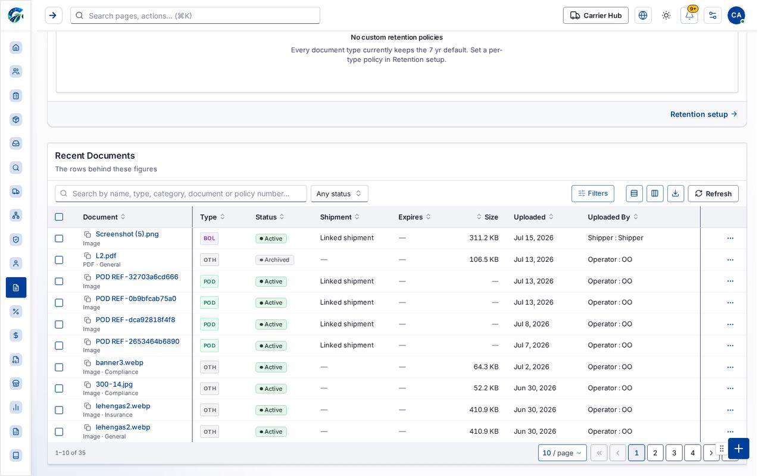This screenshot has width=762, height=476.
Task: Click the Refresh button
Action: coord(713,193)
